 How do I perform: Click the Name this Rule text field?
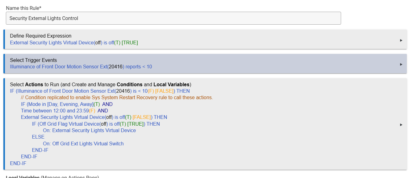(173, 18)
